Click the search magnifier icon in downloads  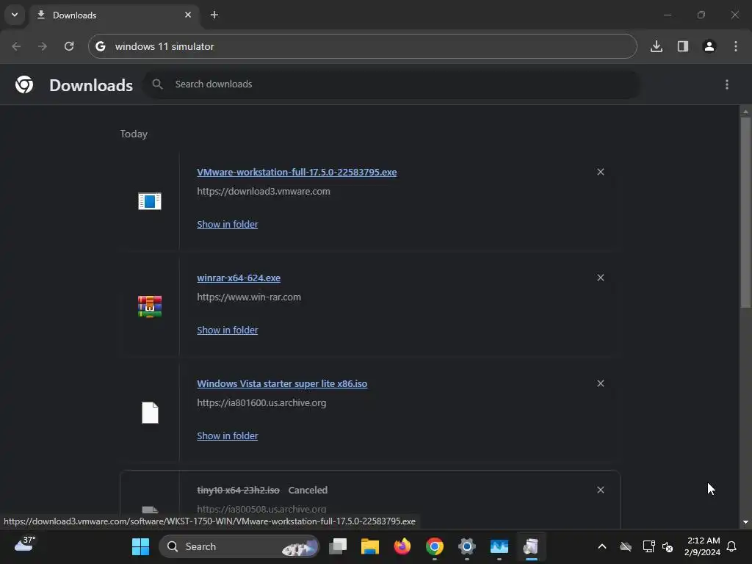click(x=157, y=84)
